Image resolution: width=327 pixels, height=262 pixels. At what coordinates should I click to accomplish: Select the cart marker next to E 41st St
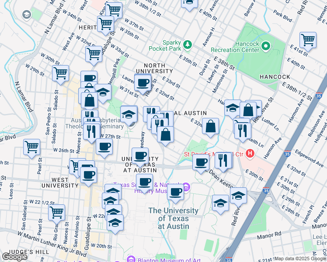(x=308, y=40)
